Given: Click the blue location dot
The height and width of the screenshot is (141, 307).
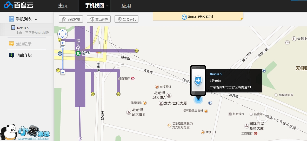Looking at the screenshot, I should click(x=198, y=100).
